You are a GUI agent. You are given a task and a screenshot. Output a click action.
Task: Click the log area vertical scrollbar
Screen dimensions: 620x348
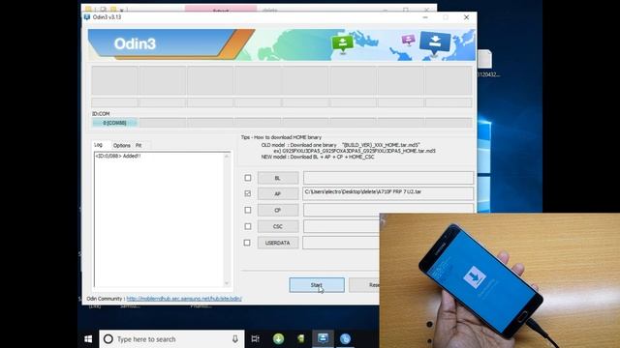(x=227, y=219)
